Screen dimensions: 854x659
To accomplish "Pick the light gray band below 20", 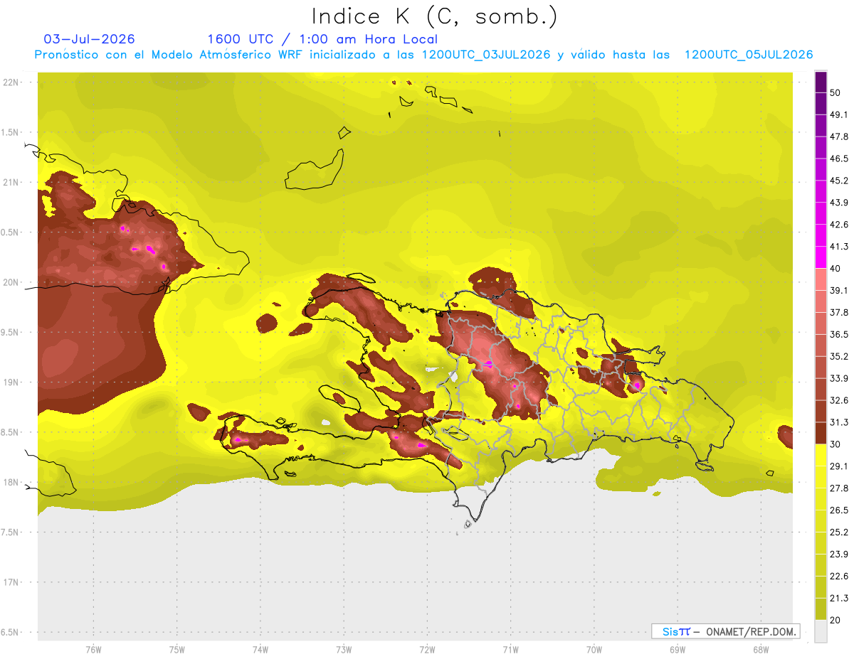I will (821, 631).
